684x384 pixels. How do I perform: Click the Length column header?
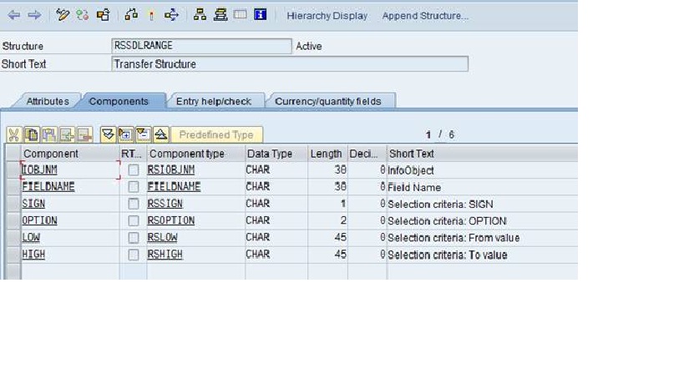[327, 154]
